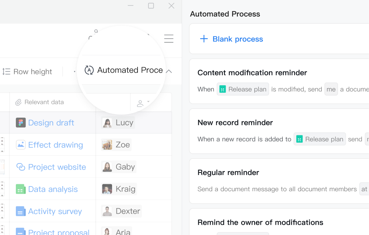Click the green spreadsheet icon beside Data analysis
The width and height of the screenshot is (369, 235).
point(21,189)
